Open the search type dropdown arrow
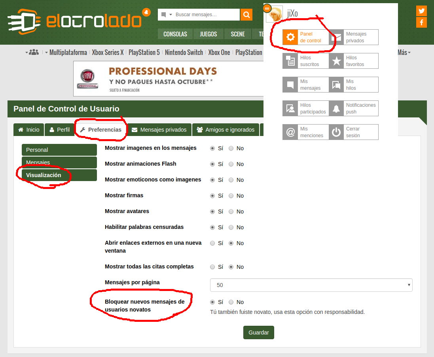The height and width of the screenshot is (357, 434). tap(171, 14)
